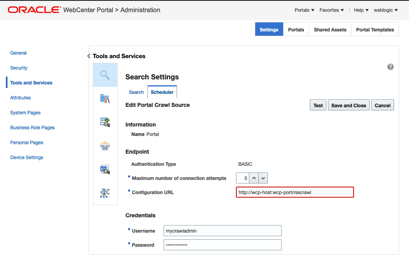The height and width of the screenshot is (266, 409).
Task: Switch to the Portals administration tab
Action: click(296, 29)
